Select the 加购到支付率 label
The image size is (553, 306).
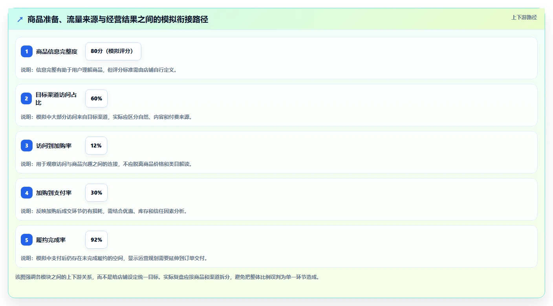tap(54, 193)
